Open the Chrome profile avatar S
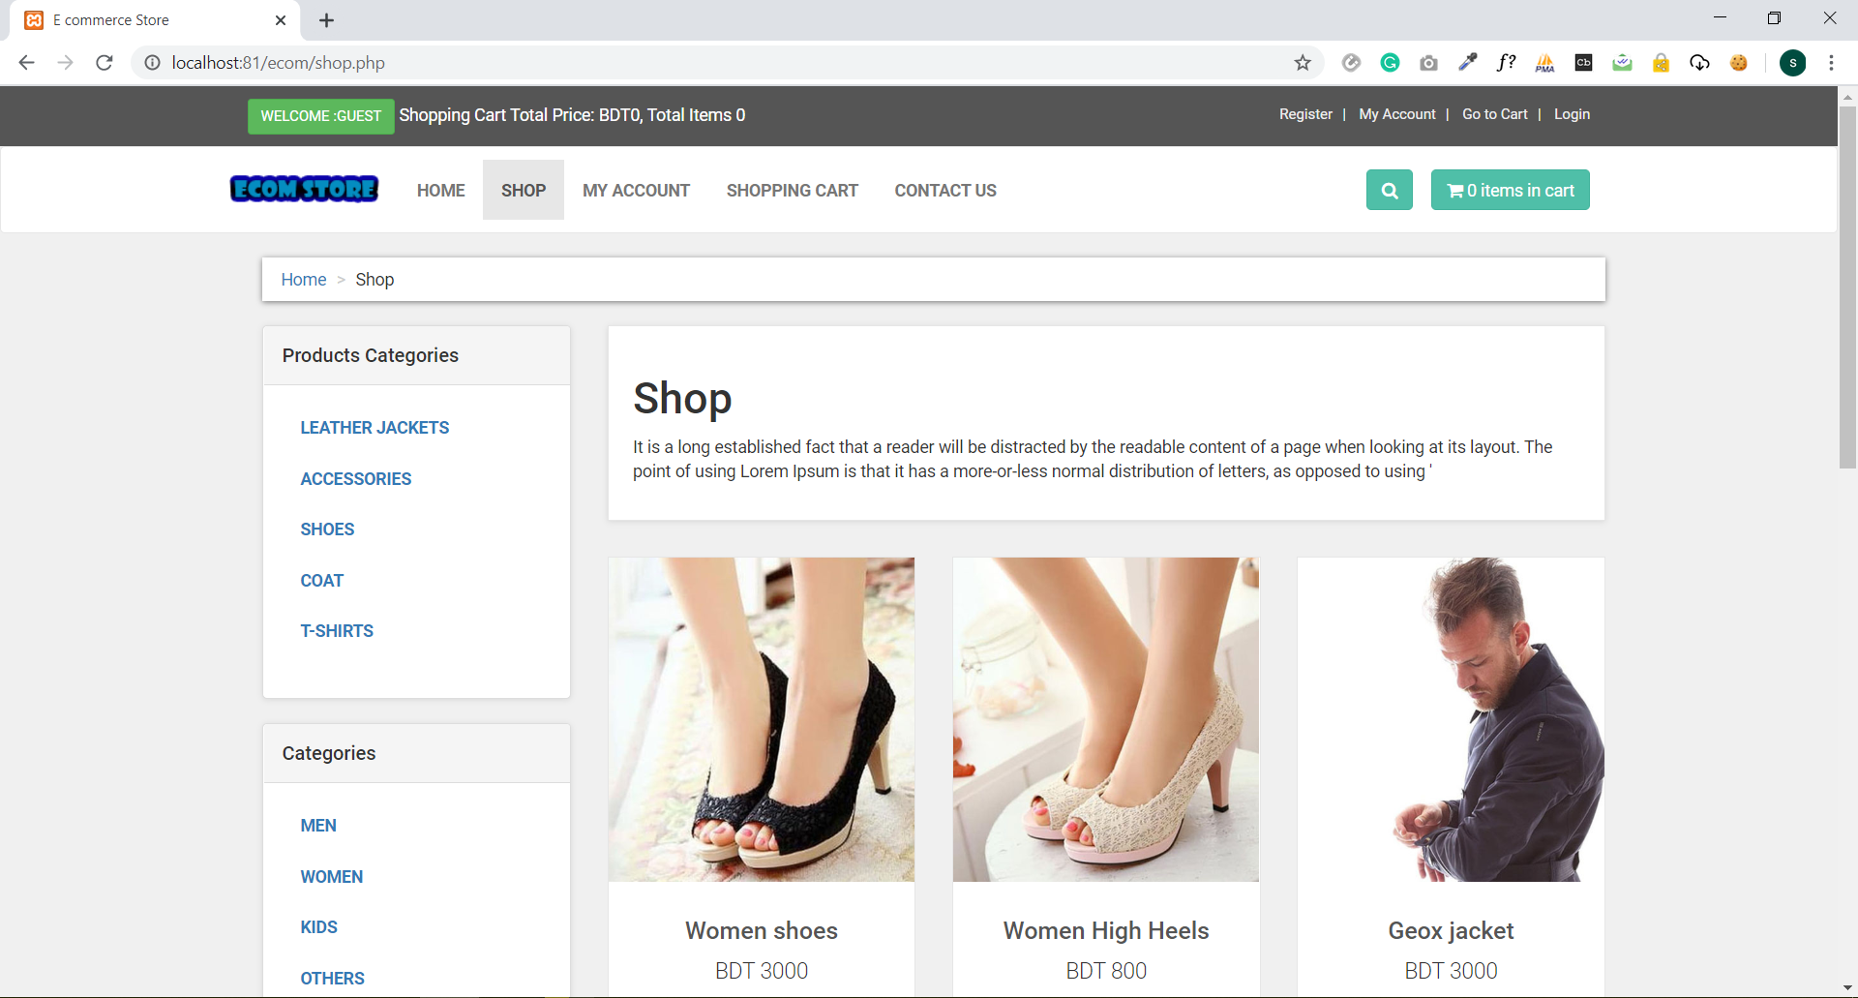Image resolution: width=1858 pixels, height=998 pixels. (x=1792, y=63)
